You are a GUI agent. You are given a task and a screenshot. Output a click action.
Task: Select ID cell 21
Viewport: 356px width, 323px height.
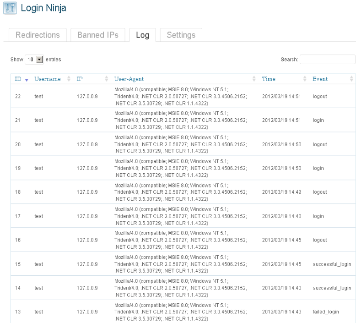(18, 120)
